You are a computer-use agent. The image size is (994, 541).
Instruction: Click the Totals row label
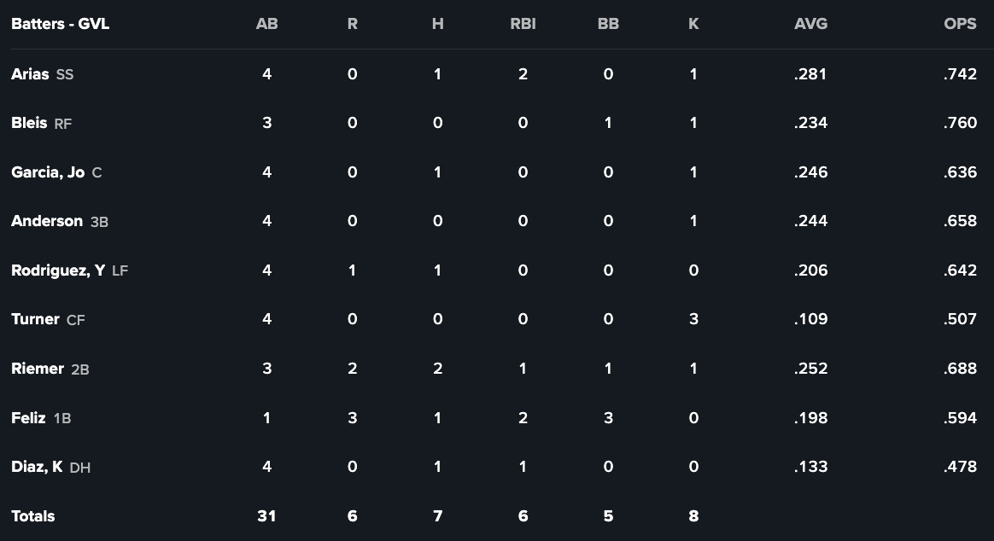click(33, 516)
